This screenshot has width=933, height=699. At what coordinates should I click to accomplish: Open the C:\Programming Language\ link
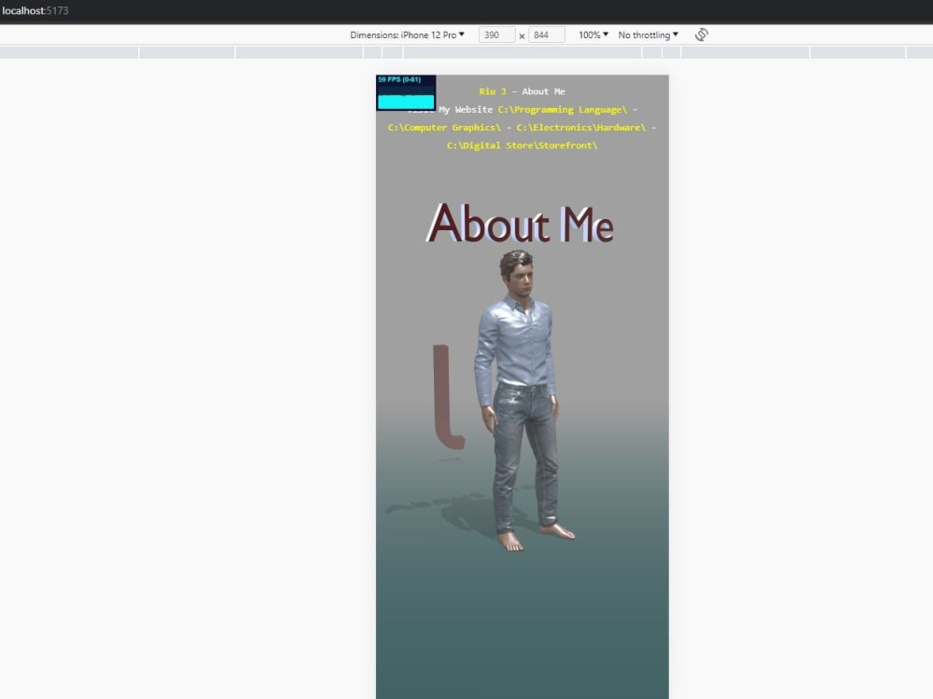coord(563,109)
